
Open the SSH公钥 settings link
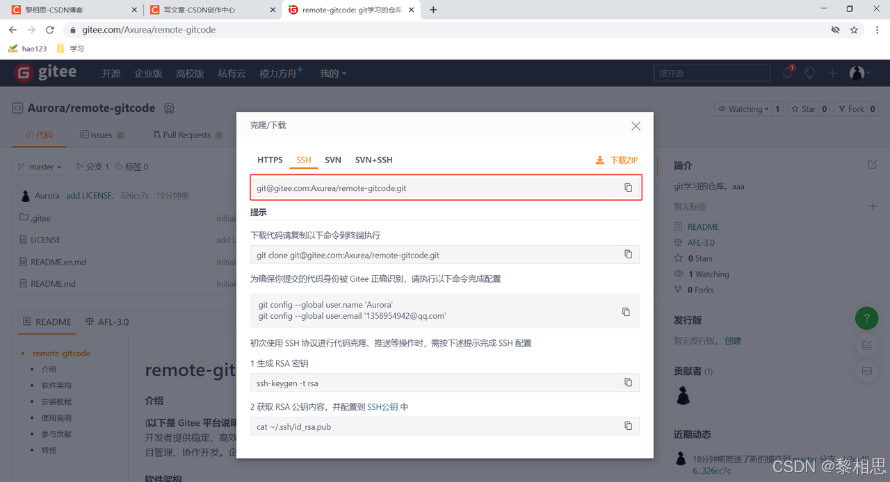coord(382,407)
